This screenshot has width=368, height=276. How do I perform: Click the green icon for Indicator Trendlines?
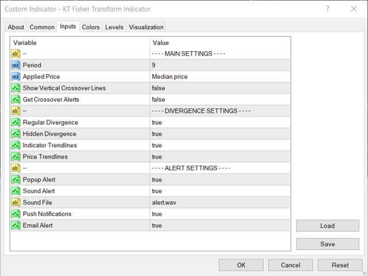coord(16,145)
